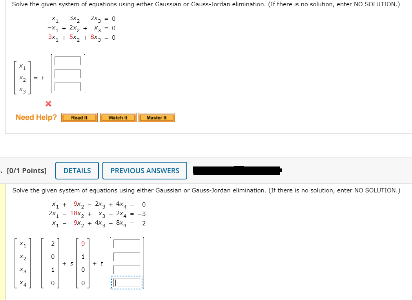Screen dimensions: 412x300
Task: Click the Need Help? label
Action: pyautogui.click(x=36, y=117)
